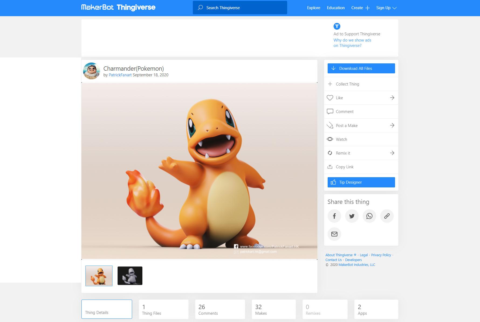Click the 'September 18, 2020' date
This screenshot has height=322, width=480.
coord(150,75)
